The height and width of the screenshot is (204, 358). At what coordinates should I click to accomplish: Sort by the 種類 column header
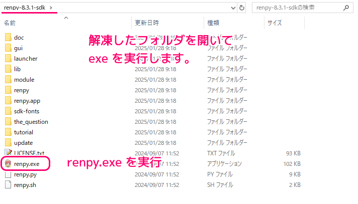point(213,23)
